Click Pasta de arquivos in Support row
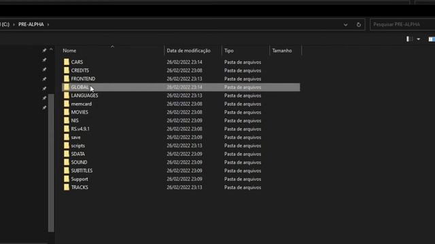Viewport: 435px width, 244px height. (x=243, y=179)
